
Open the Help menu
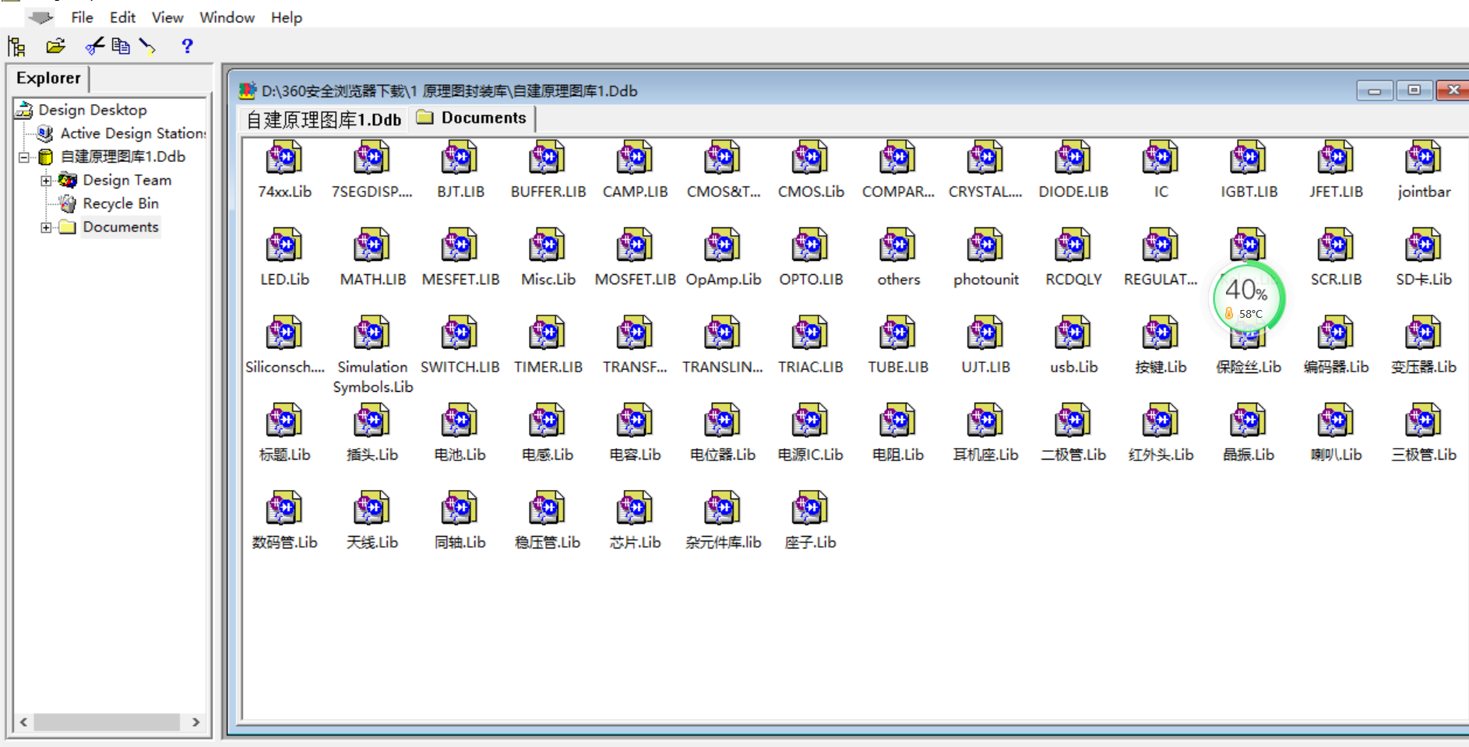tap(287, 17)
